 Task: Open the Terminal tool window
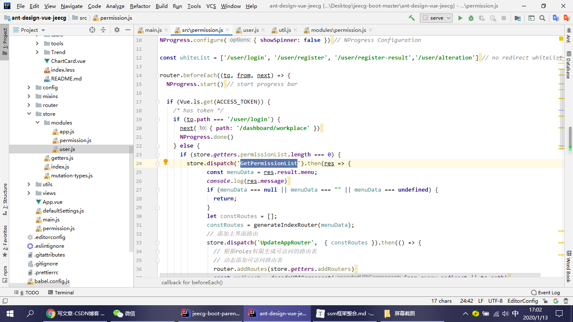point(60,292)
